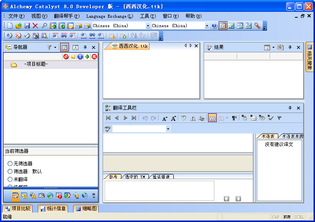
Task: Click the increase font size icon
Action: click(x=173, y=118)
